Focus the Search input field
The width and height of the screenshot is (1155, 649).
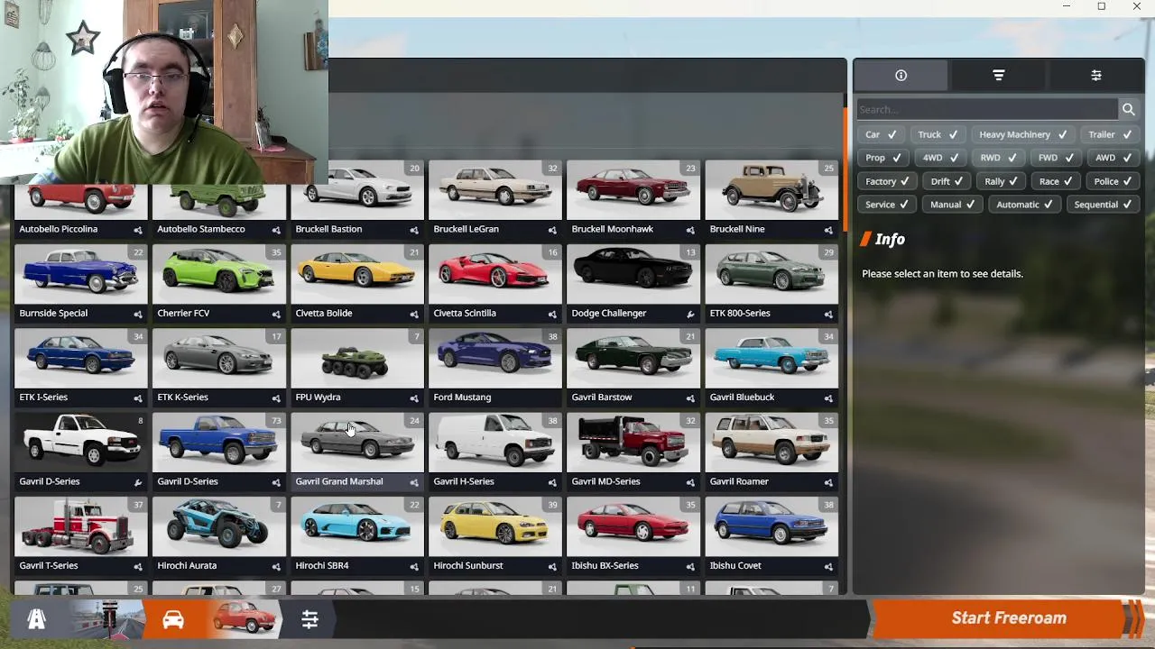click(987, 109)
